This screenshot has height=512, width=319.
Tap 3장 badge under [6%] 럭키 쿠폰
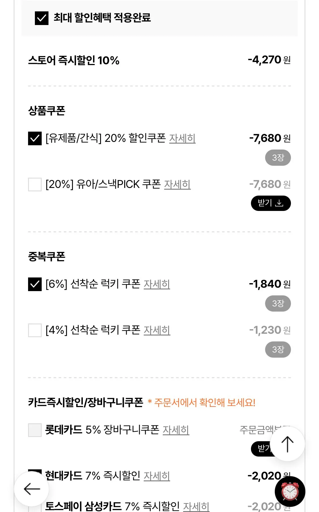tap(278, 304)
